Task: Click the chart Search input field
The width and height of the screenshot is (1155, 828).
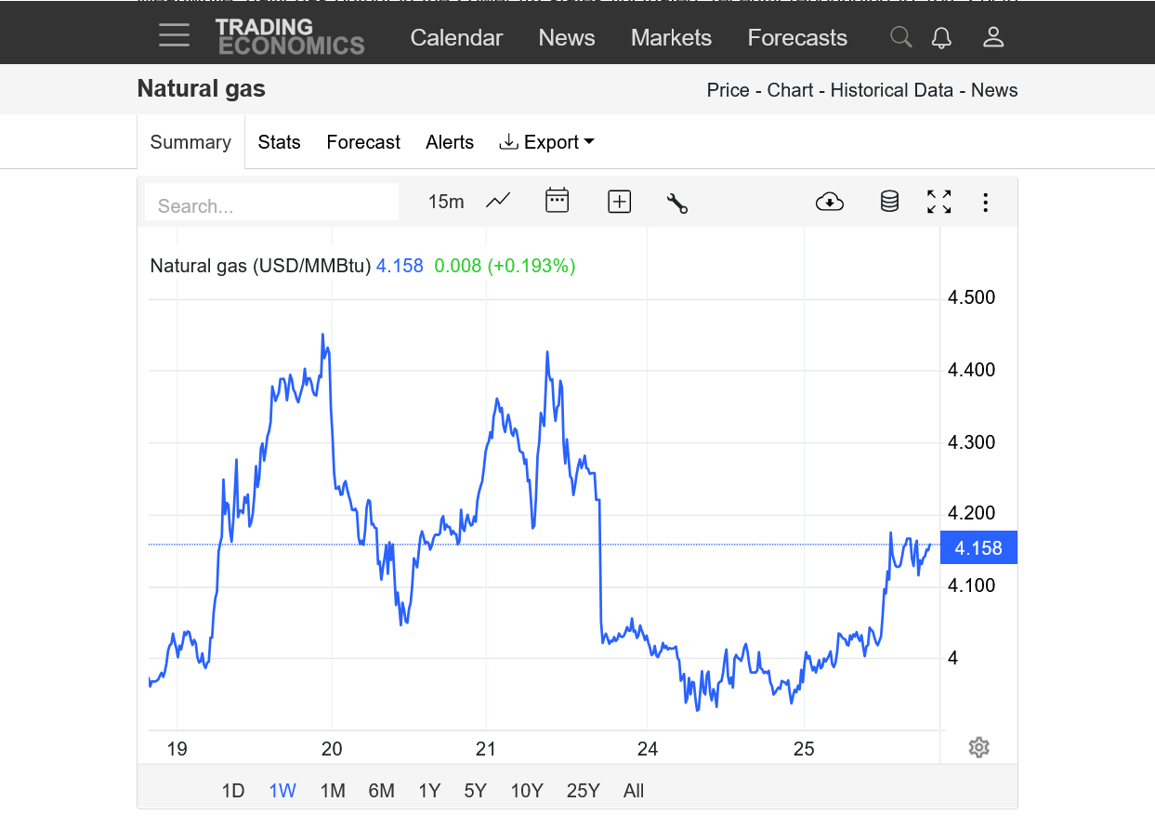Action: pos(271,205)
